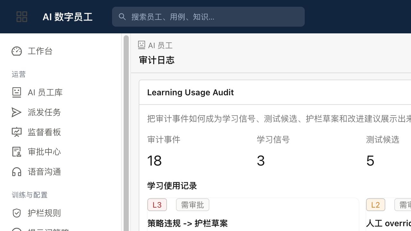Click the AI 员工库 robot face icon
Screen dimensions: 411x231
pos(17,92)
